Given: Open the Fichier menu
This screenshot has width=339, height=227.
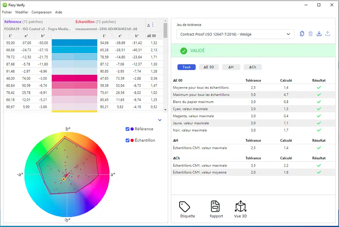Looking at the screenshot, I should click(7, 12).
